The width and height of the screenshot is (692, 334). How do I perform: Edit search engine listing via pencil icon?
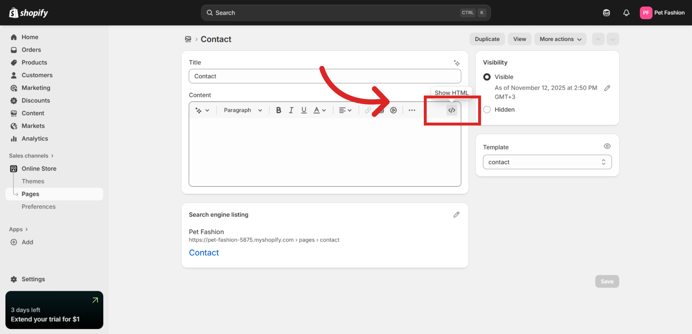point(456,214)
